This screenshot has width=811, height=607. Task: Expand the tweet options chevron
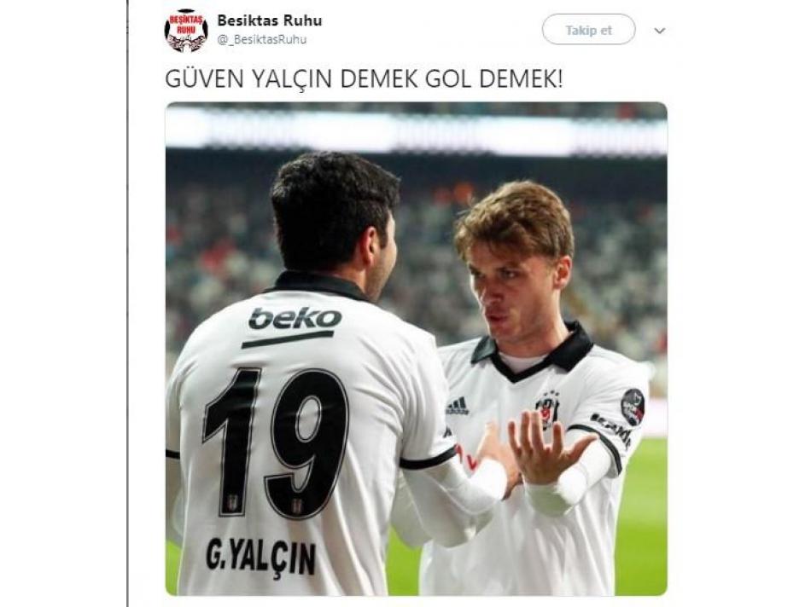[x=659, y=31]
